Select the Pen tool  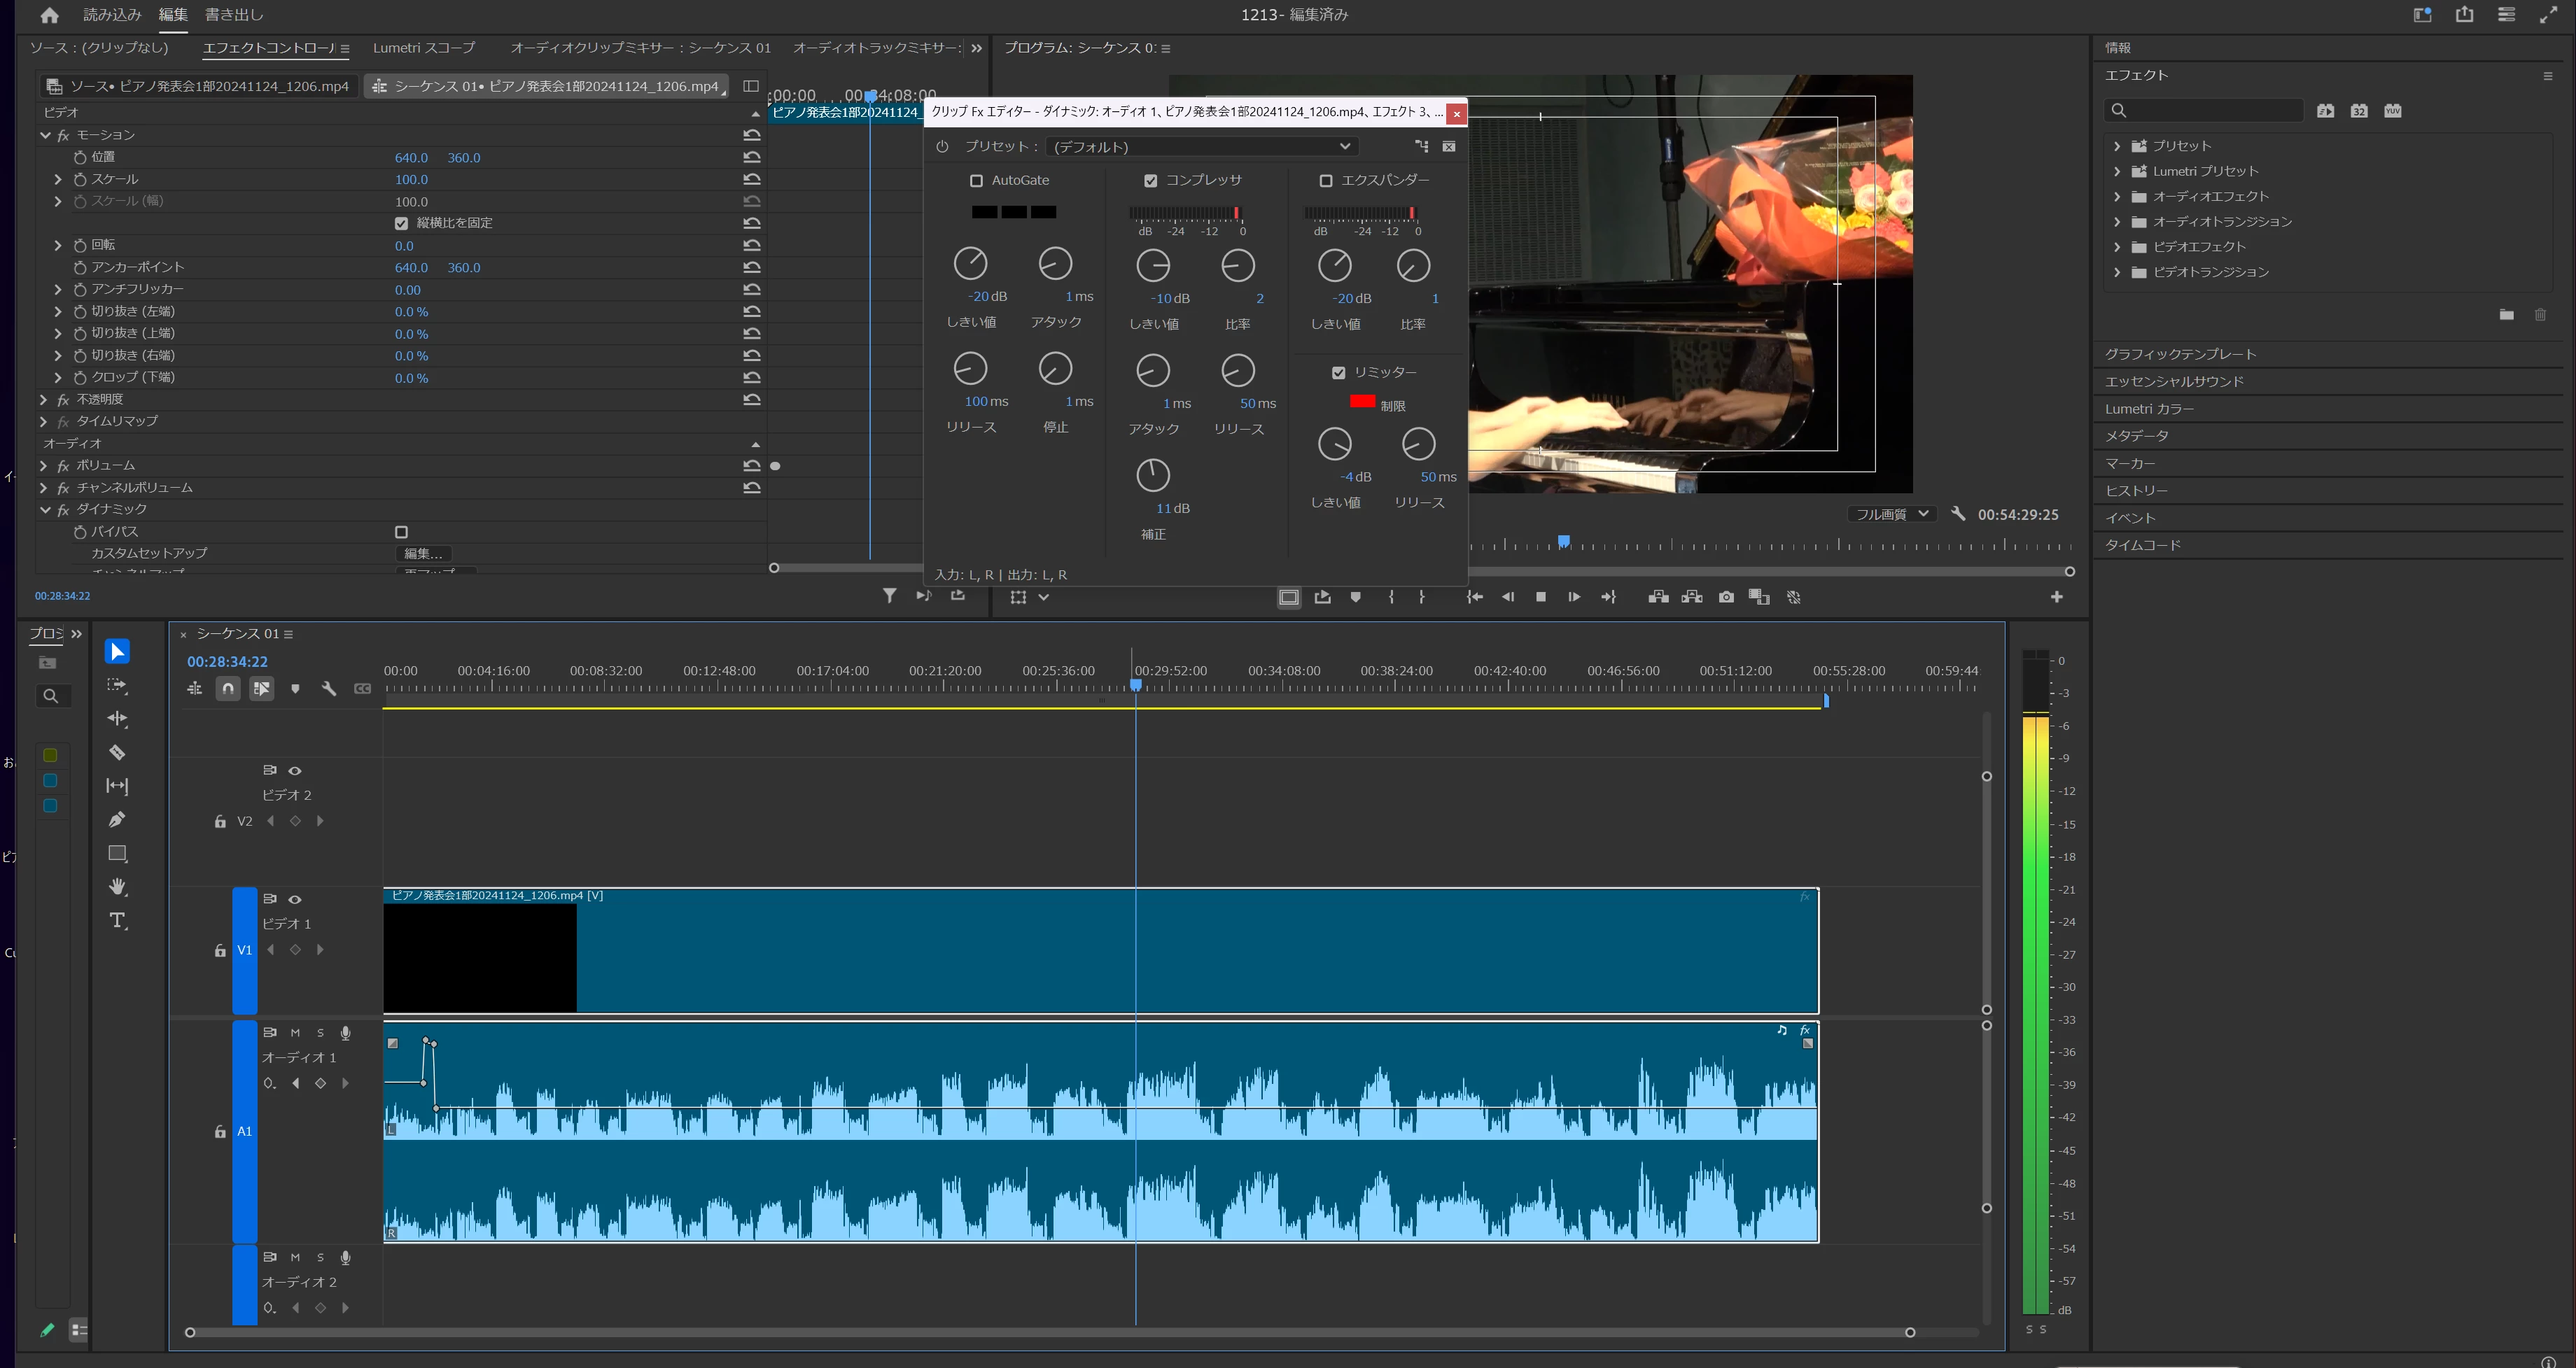[x=117, y=819]
